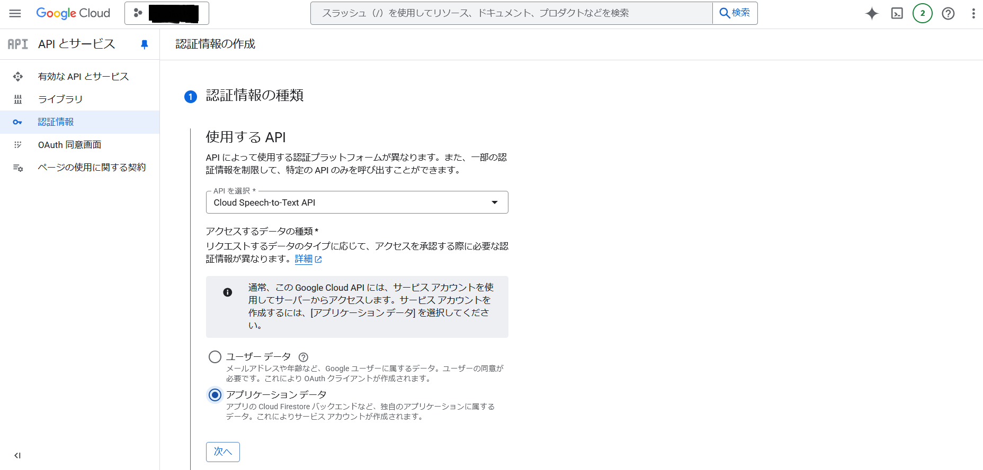
Task: Click the 次へ button
Action: 222,451
